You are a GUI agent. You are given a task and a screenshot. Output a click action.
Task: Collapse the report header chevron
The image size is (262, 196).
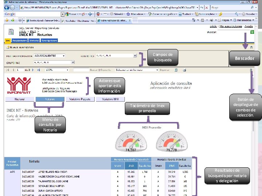coord(251,70)
